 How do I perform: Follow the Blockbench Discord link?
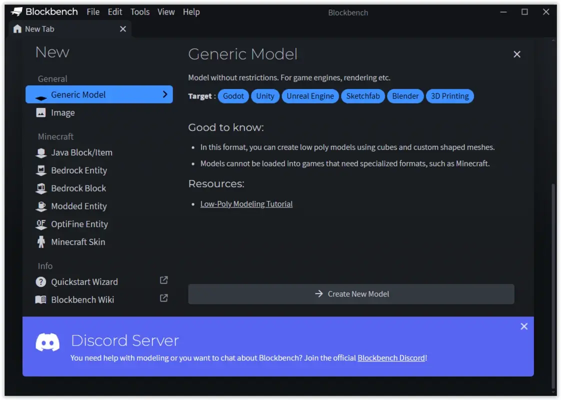[x=391, y=358]
